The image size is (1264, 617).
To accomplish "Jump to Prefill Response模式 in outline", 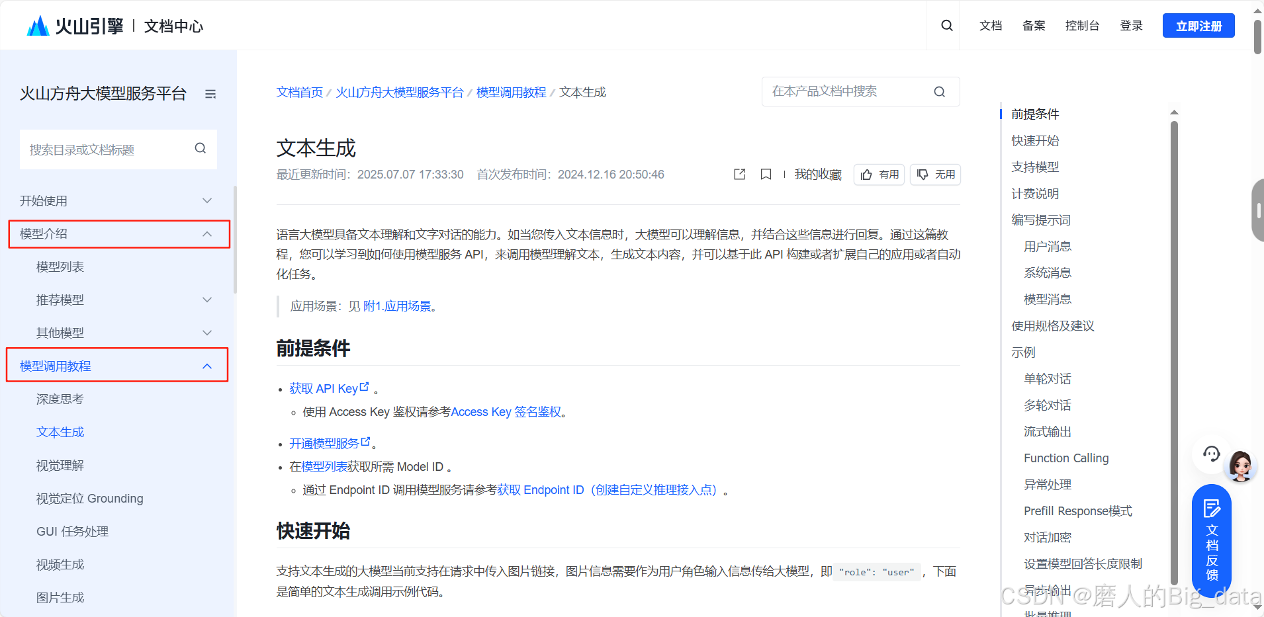I will tap(1078, 511).
